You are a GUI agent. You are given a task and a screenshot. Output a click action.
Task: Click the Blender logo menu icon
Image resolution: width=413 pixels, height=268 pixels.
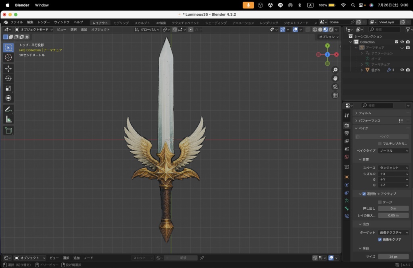6,23
